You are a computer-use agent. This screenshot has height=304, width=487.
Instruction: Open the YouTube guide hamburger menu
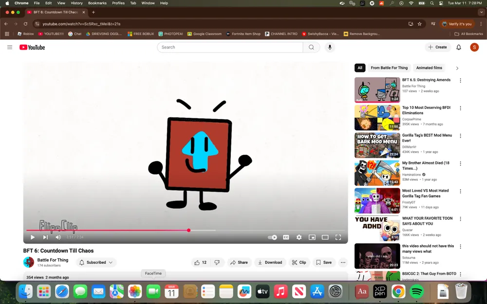tap(10, 47)
